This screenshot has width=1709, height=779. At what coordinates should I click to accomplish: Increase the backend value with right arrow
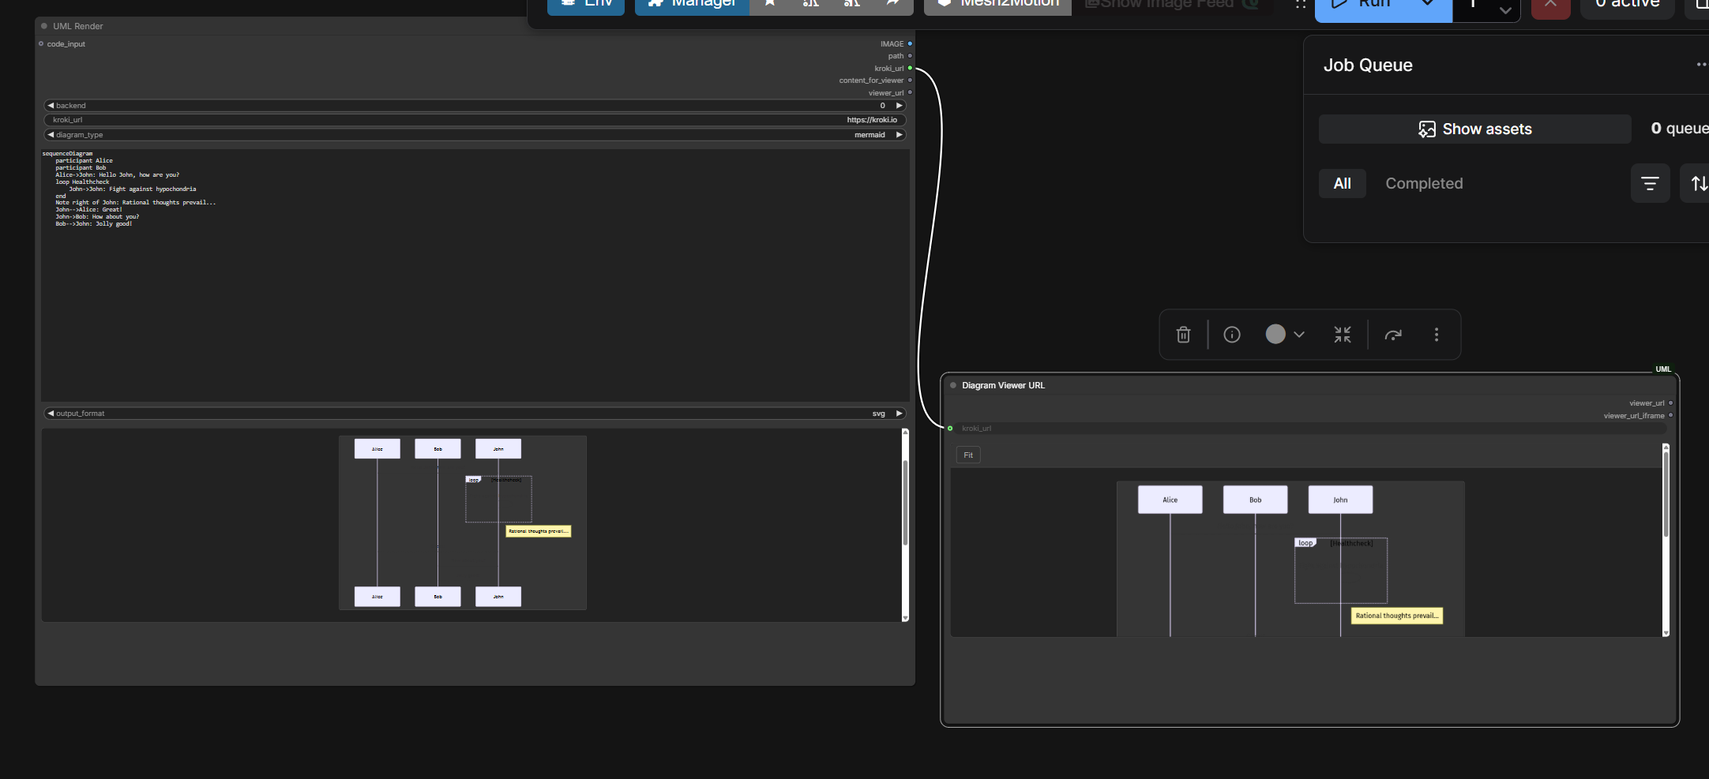(x=899, y=105)
